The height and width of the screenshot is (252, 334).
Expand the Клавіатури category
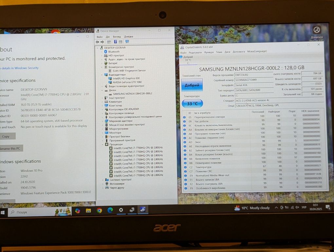pos(102,102)
